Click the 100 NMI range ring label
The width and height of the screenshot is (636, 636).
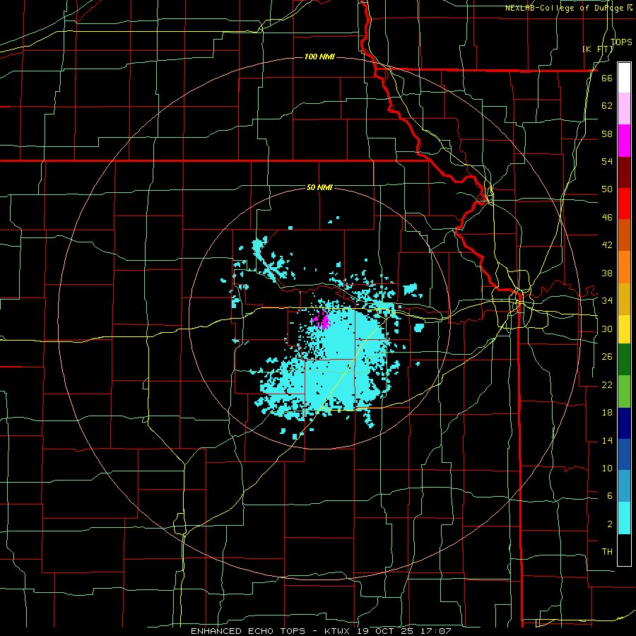pos(319,57)
